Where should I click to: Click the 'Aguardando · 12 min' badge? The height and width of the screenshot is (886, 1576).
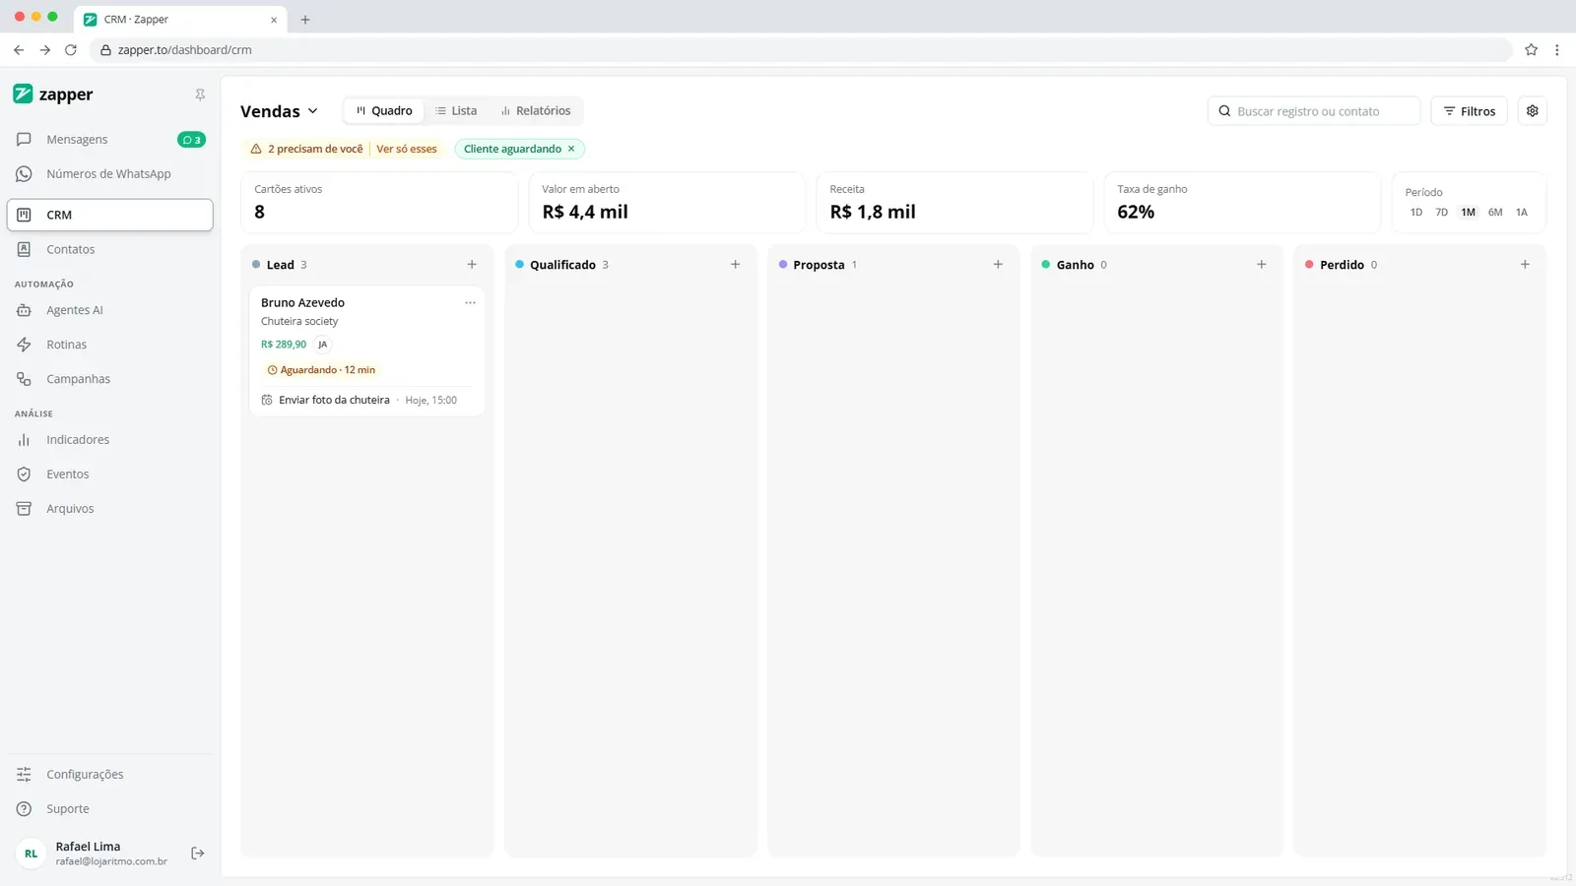pos(321,370)
